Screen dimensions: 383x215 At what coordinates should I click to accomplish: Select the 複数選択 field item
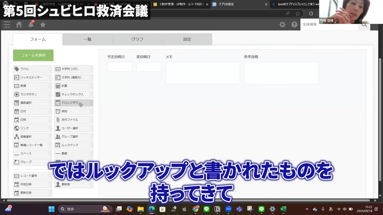point(32,103)
